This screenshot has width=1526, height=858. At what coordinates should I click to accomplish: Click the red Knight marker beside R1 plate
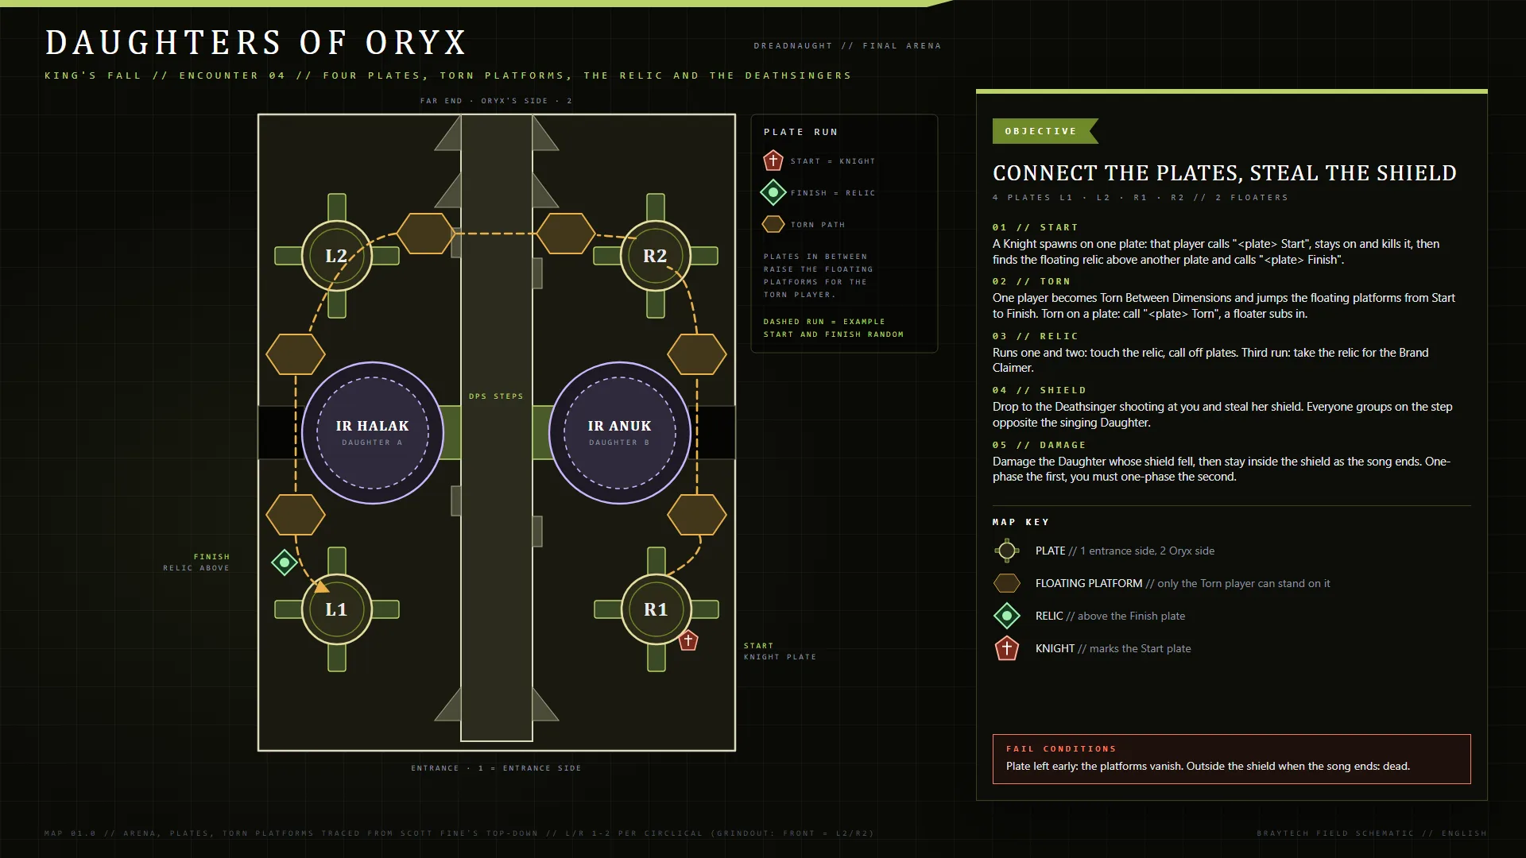688,640
